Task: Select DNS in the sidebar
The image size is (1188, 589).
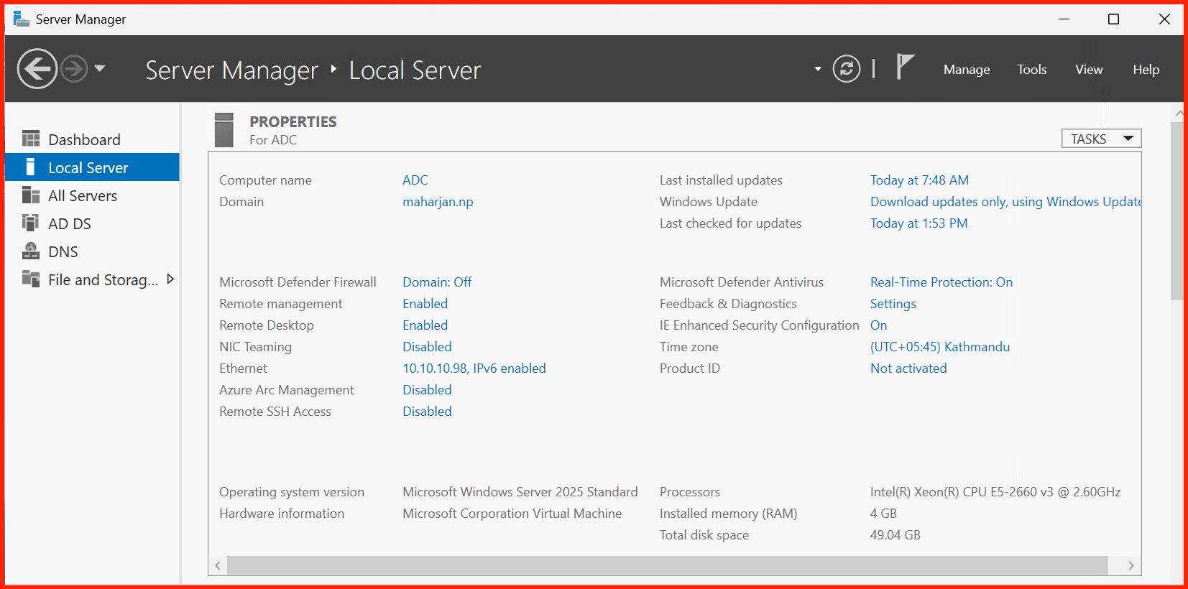Action: click(92, 251)
